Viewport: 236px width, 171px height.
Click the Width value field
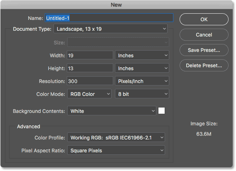[x=90, y=55]
